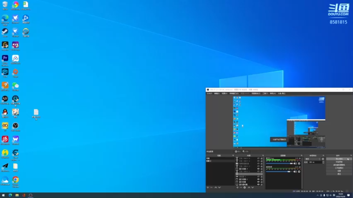Move selected scene up arrow
353x198 pixels.
click(x=216, y=187)
